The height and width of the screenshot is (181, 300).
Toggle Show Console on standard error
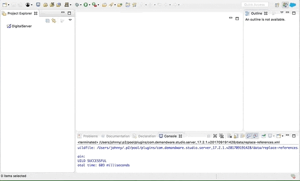255,136
